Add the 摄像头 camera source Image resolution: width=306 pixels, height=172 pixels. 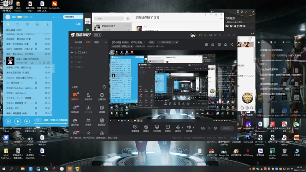tap(146, 128)
